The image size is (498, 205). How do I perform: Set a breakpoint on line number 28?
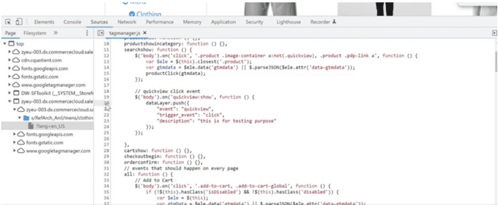[x=107, y=150]
